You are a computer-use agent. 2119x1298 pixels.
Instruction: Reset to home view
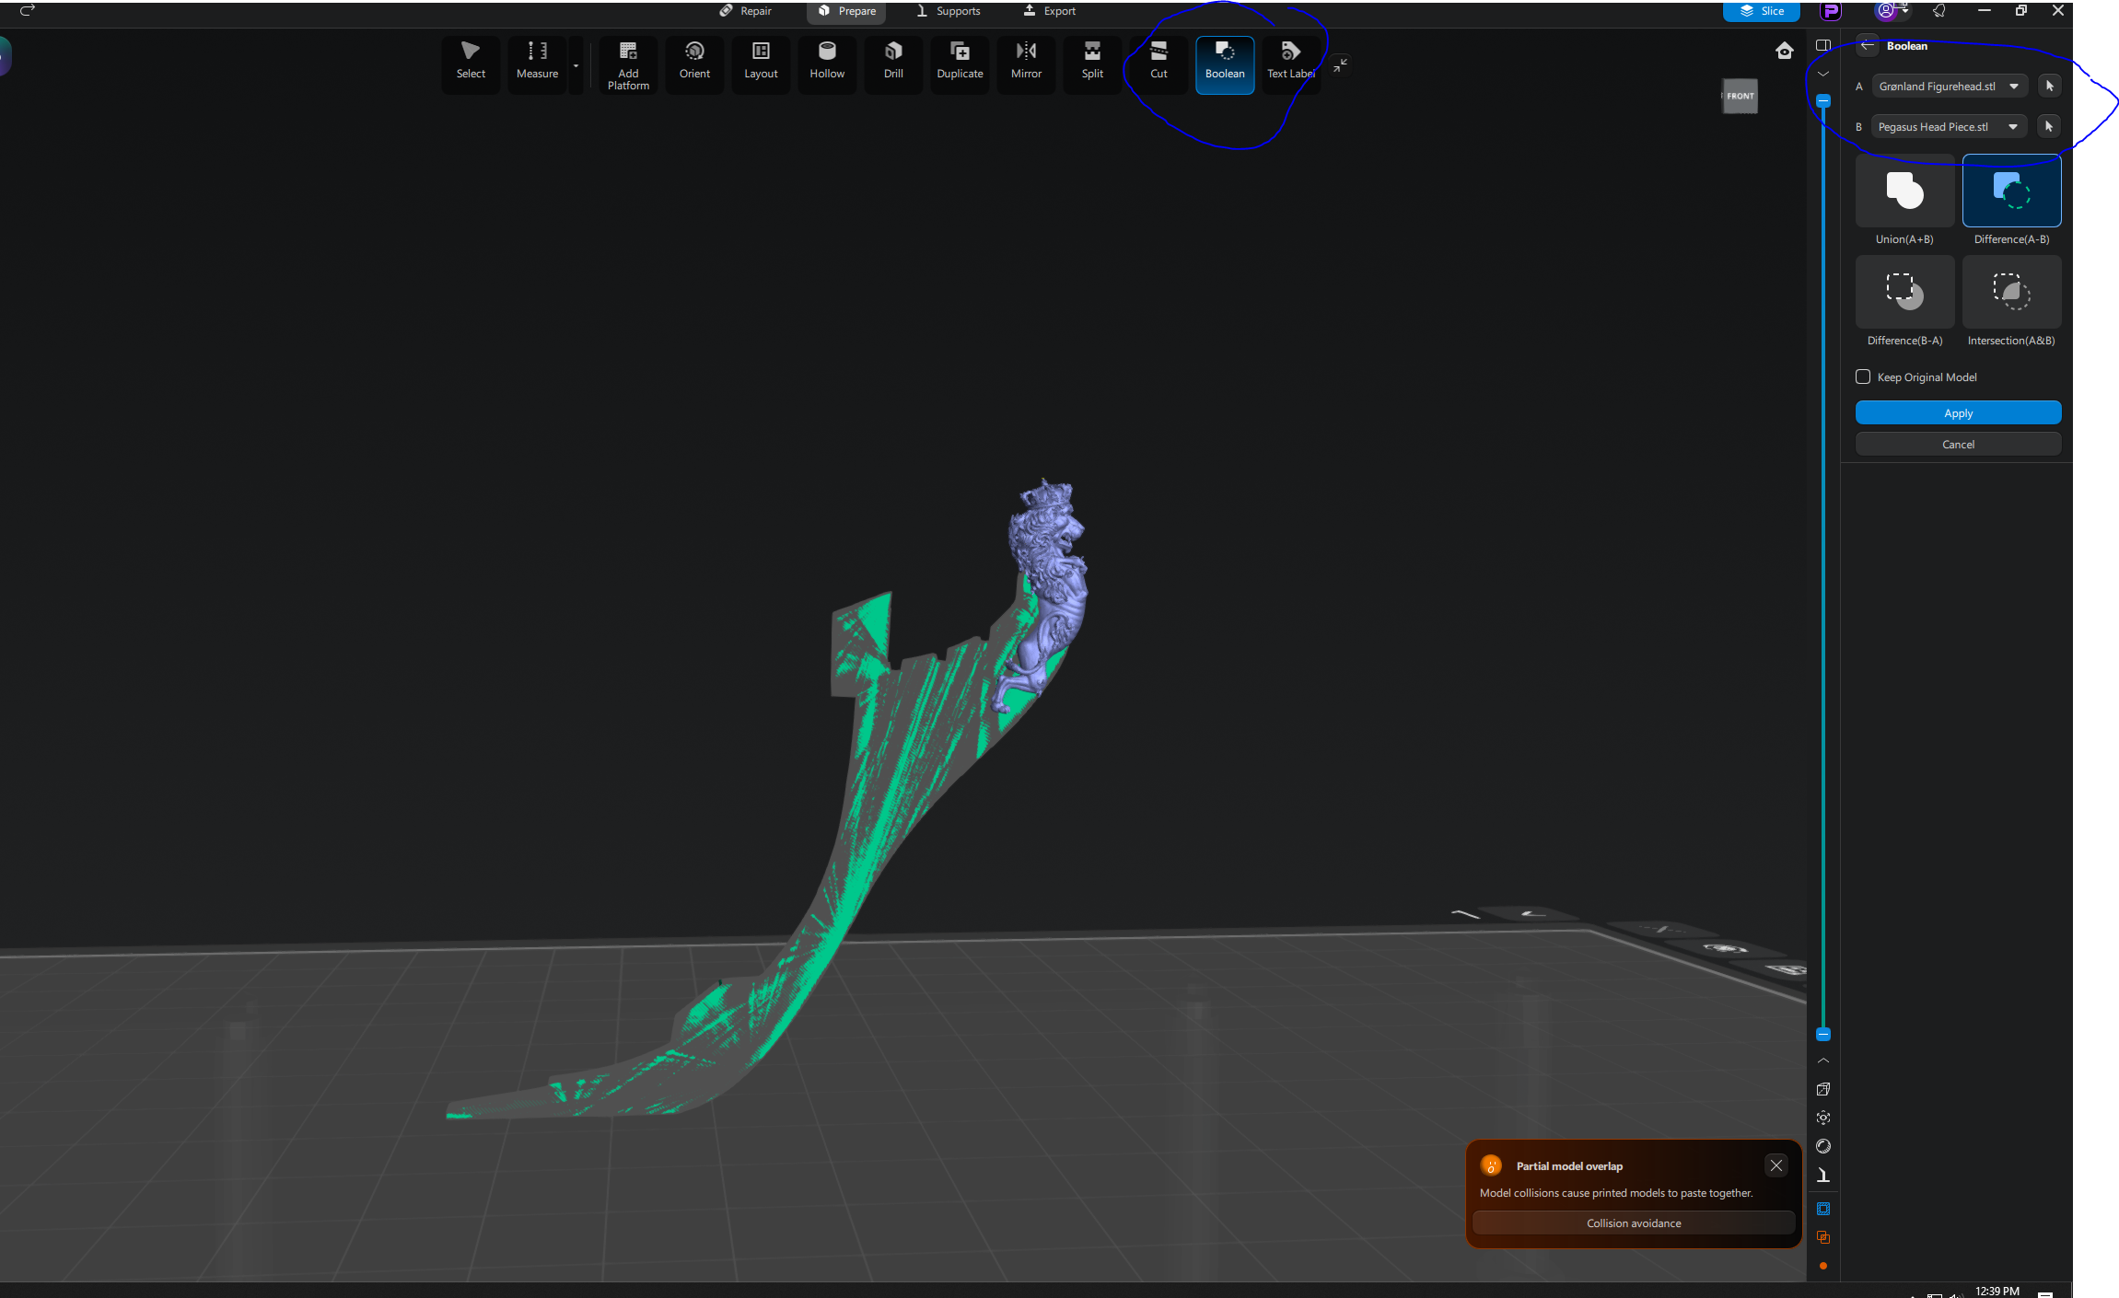pyautogui.click(x=1784, y=51)
